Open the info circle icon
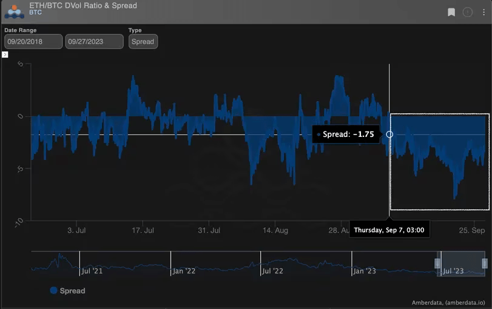The width and height of the screenshot is (492, 309). [x=468, y=12]
